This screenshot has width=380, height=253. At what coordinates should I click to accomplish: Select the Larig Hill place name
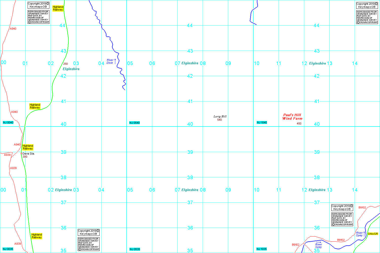(x=220, y=116)
